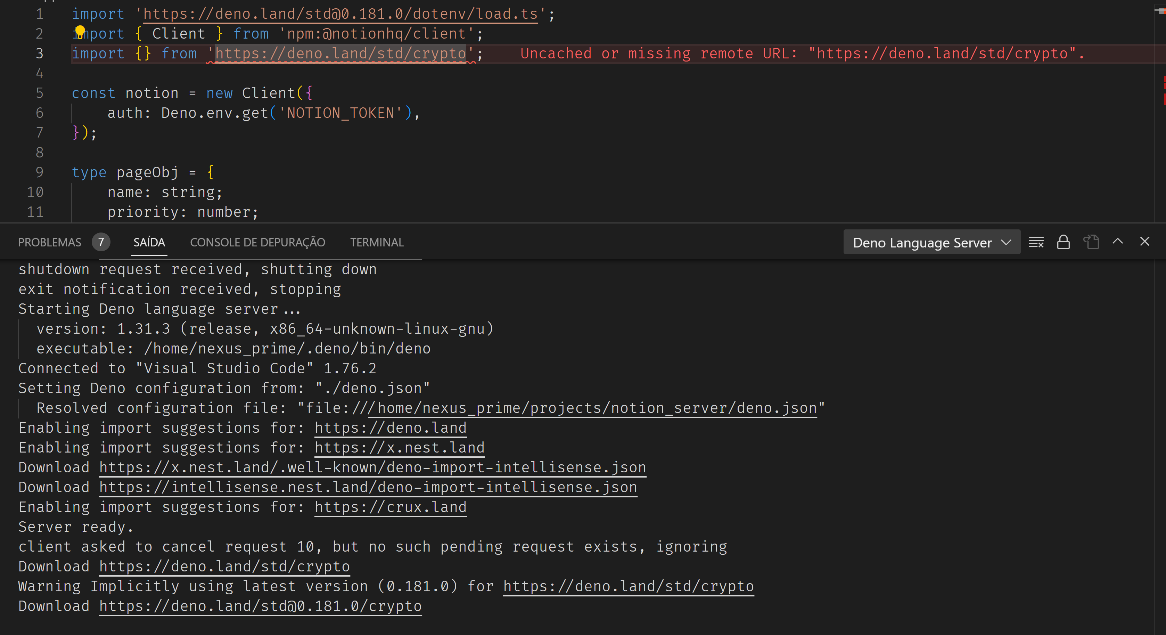This screenshot has width=1166, height=635.
Task: Click the problems count badge 7
Action: point(101,242)
